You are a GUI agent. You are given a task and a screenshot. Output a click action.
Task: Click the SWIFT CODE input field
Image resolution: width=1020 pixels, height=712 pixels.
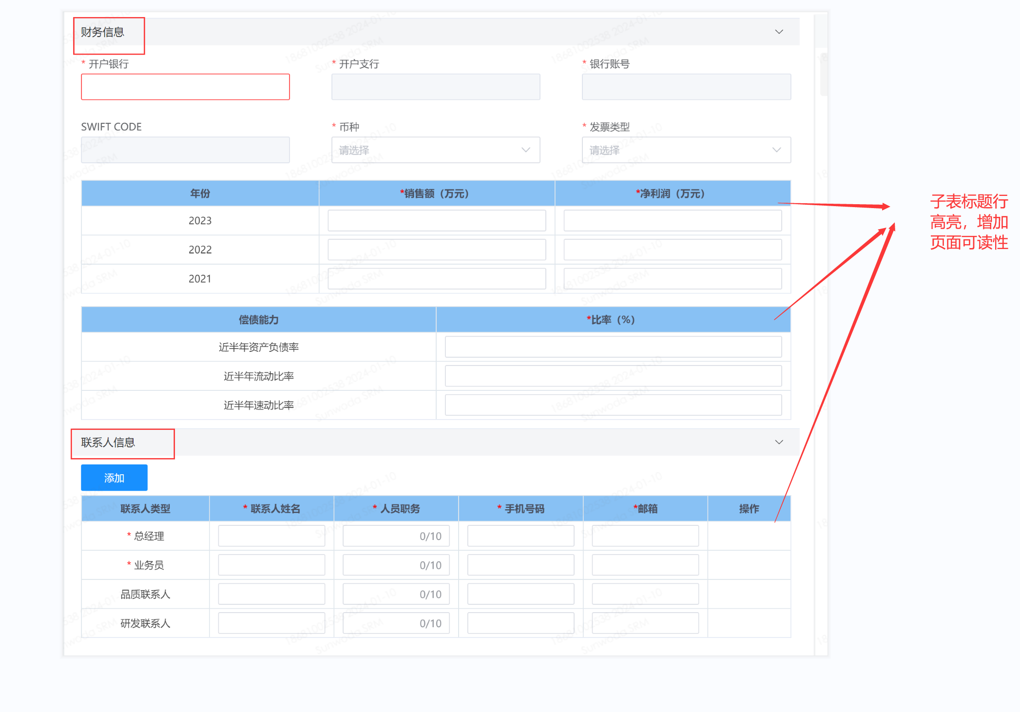click(x=185, y=150)
